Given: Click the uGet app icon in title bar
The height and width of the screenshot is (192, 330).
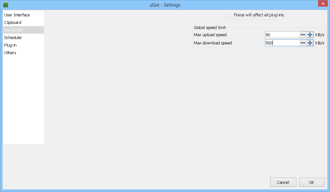Looking at the screenshot, I should pyautogui.click(x=6, y=5).
